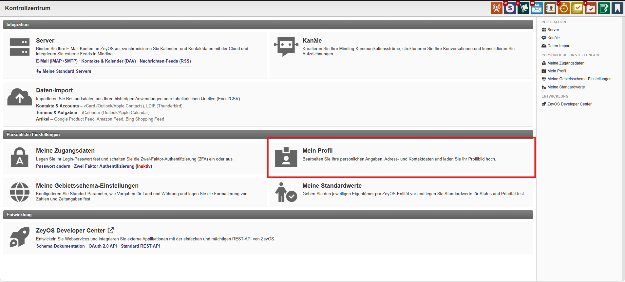Click the hand truck inventory icon
The height and width of the screenshot is (282, 625).
pos(523,8)
